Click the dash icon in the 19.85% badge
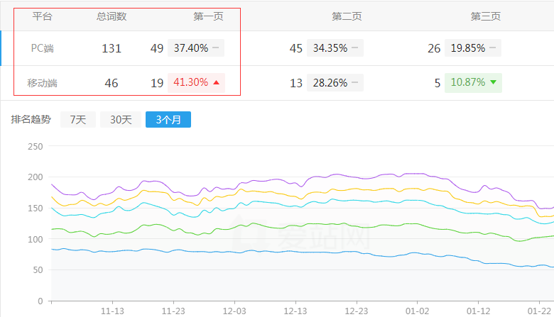 point(492,48)
